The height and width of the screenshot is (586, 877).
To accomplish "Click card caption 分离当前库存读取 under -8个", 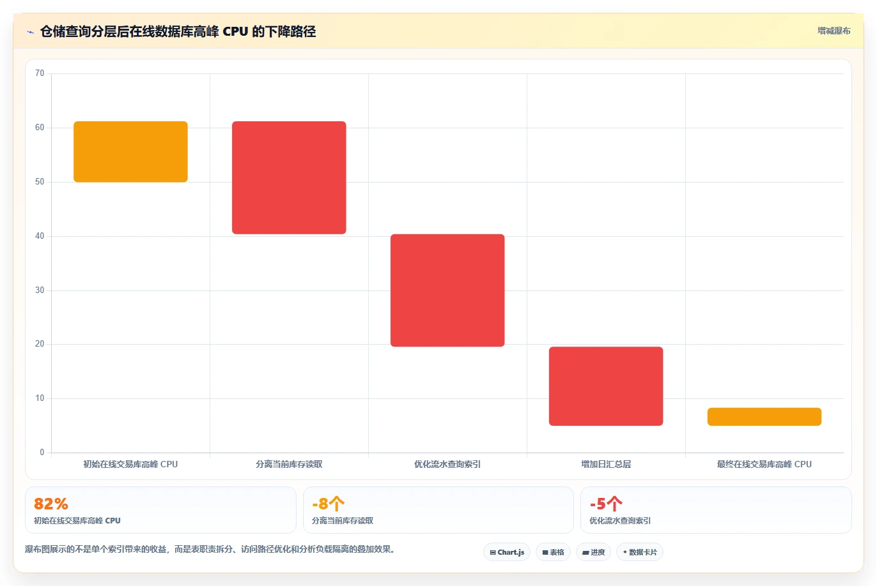I will pos(343,521).
